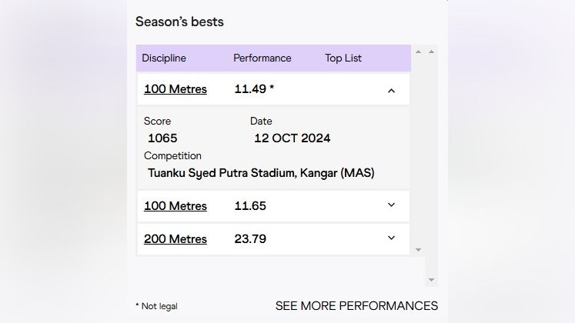Open the 200 Metres discipline link
The width and height of the screenshot is (575, 323).
point(176,239)
